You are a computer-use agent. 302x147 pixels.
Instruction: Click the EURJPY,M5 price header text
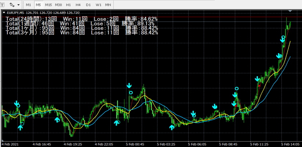pyautogui.click(x=43, y=13)
